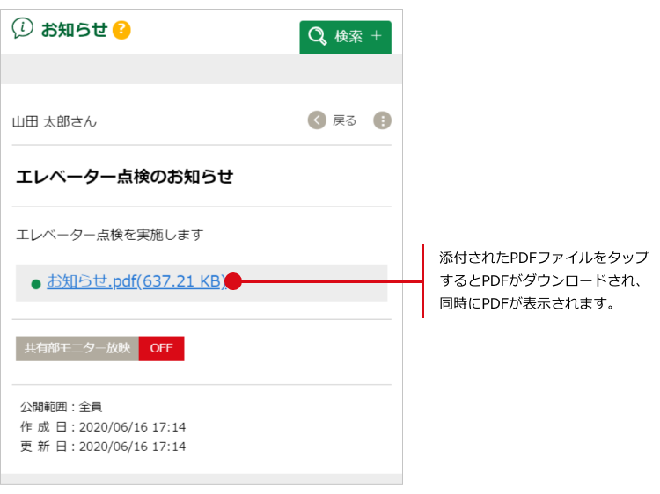Viewport: 660px width, 494px height.
Task: Click the 更新日 updated date line
Action: (102, 447)
